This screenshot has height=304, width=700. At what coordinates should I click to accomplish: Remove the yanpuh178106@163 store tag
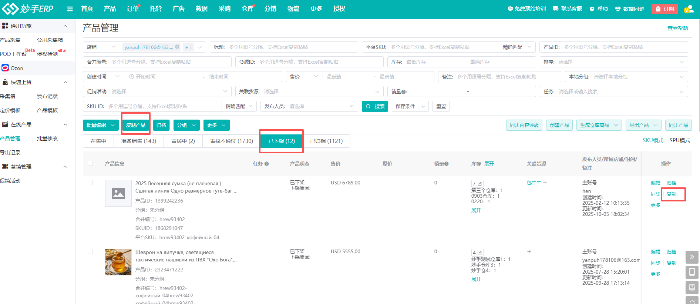177,47
